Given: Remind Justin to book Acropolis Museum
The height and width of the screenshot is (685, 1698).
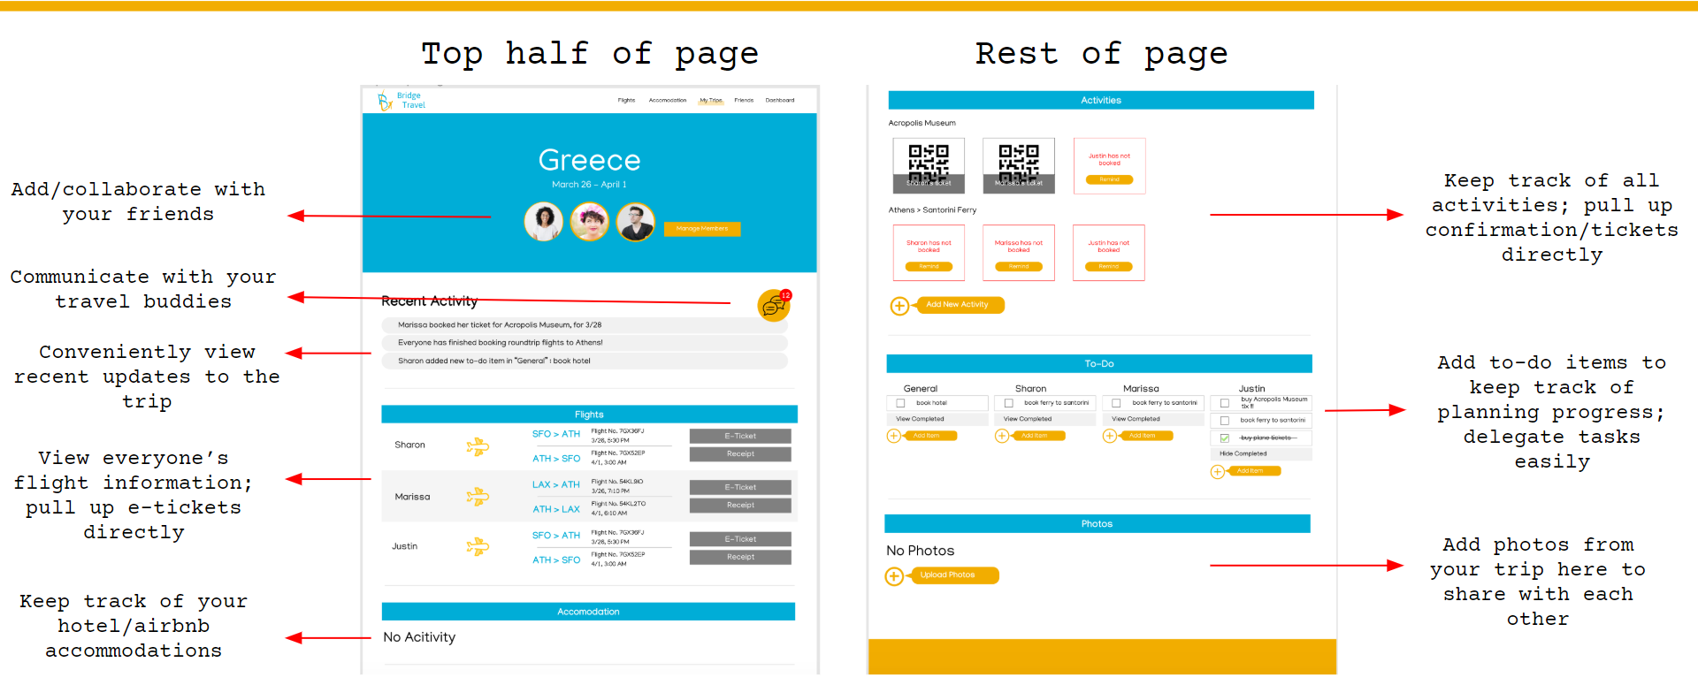Looking at the screenshot, I should (x=1109, y=179).
